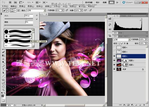Reset default foreground and background colors
The width and height of the screenshot is (149, 107).
click(x=2, y=93)
